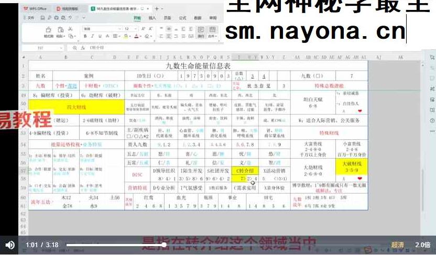Screen dimensions: 436x255
Task: Center cell text horizontally
Action: (x=169, y=36)
